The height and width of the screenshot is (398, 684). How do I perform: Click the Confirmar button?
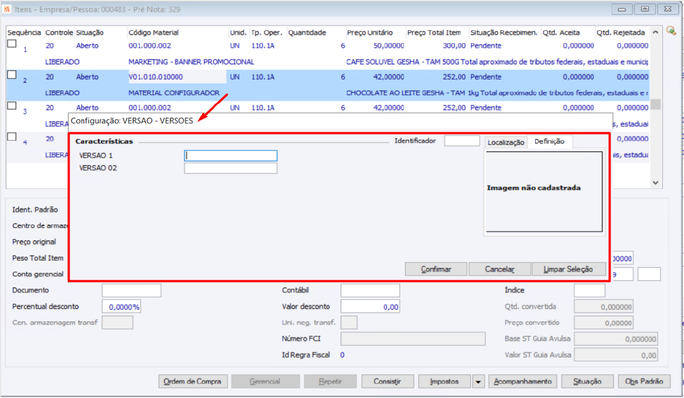coord(436,269)
